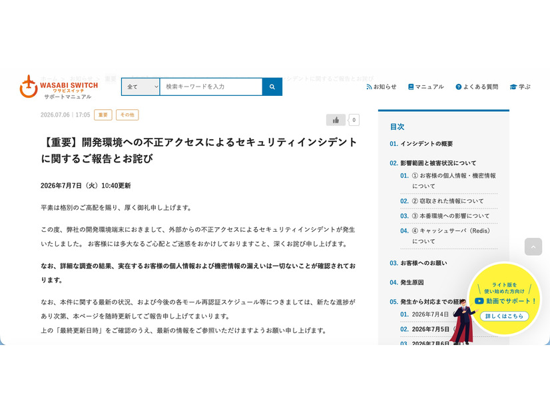The image size is (550, 413).
Task: Jump to ③ 本番環境への影響について
Action: (x=445, y=216)
